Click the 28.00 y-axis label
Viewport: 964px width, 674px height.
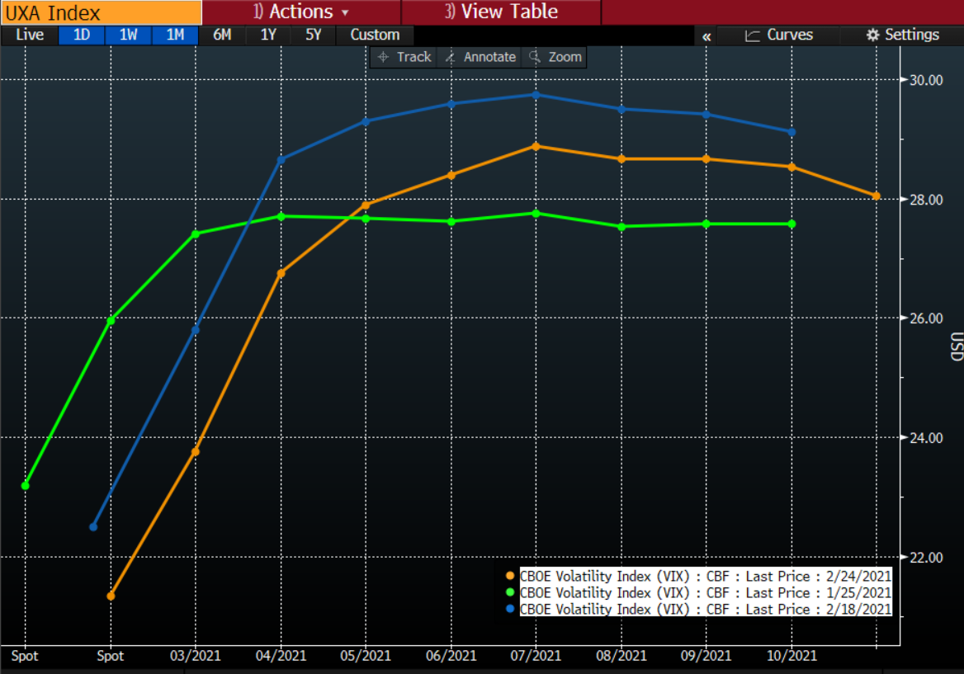tap(926, 200)
